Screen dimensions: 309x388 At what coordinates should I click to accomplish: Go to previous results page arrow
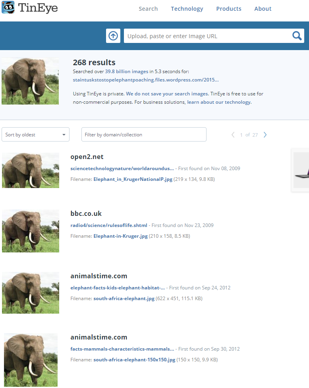pos(233,135)
